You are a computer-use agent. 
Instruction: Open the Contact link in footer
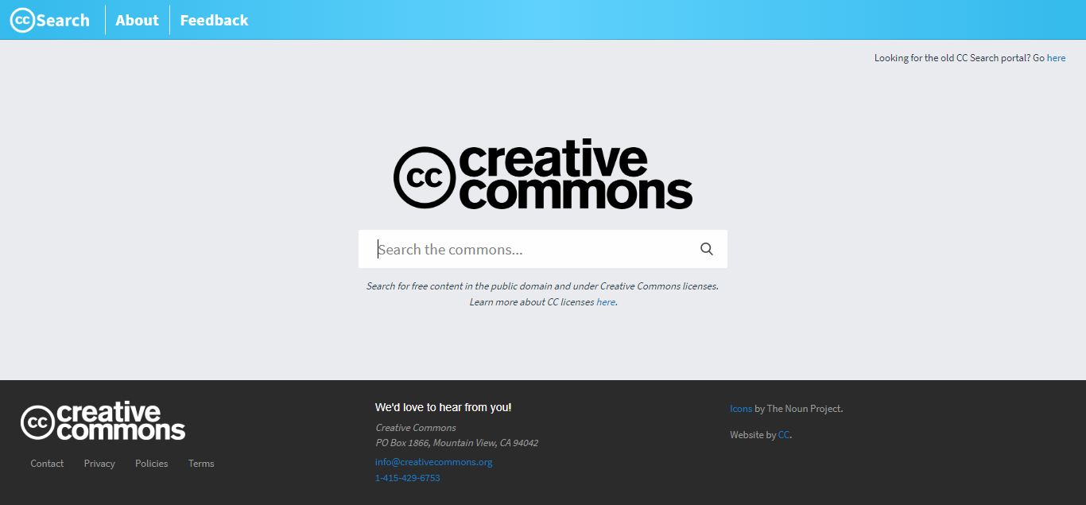(47, 464)
